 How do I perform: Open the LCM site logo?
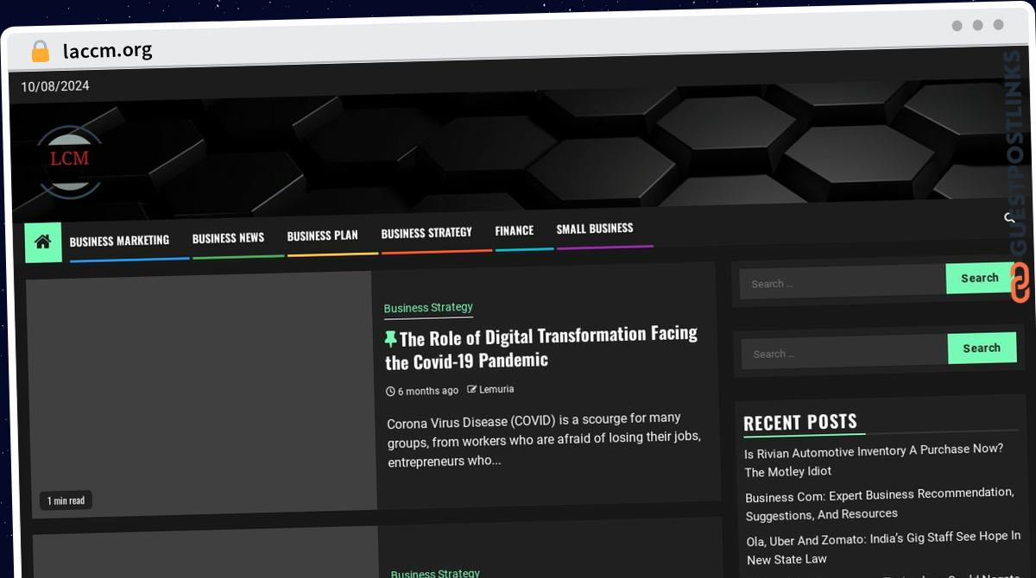pos(69,163)
